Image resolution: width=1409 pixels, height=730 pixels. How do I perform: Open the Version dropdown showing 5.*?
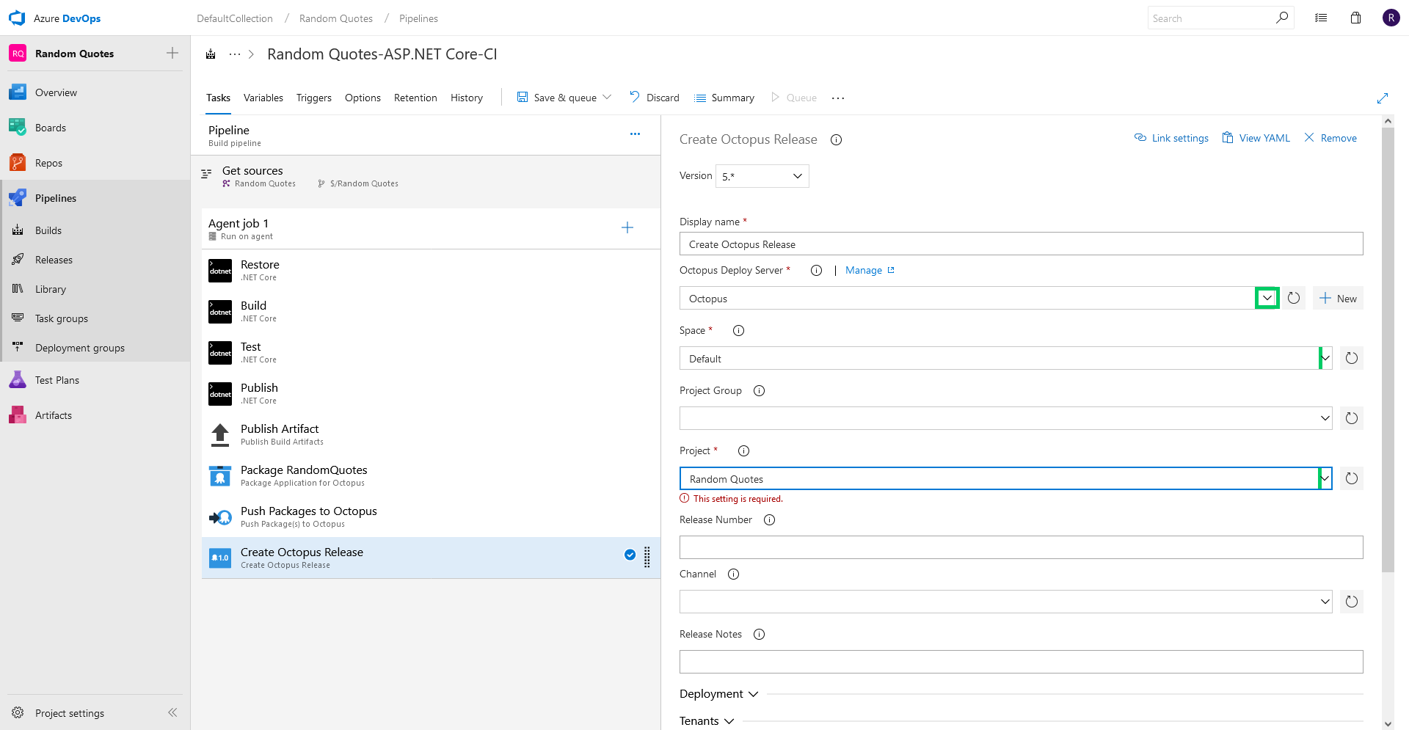tap(762, 176)
